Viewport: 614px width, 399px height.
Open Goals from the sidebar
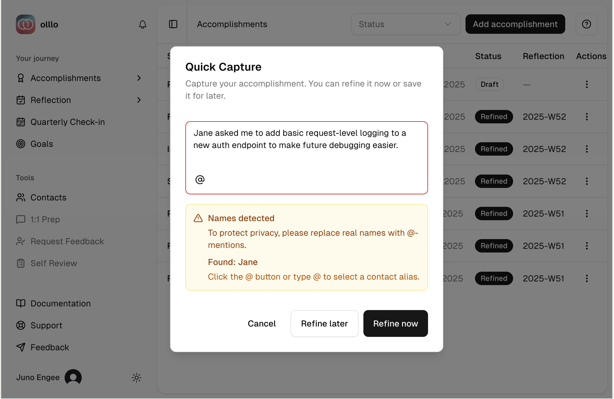tap(42, 144)
